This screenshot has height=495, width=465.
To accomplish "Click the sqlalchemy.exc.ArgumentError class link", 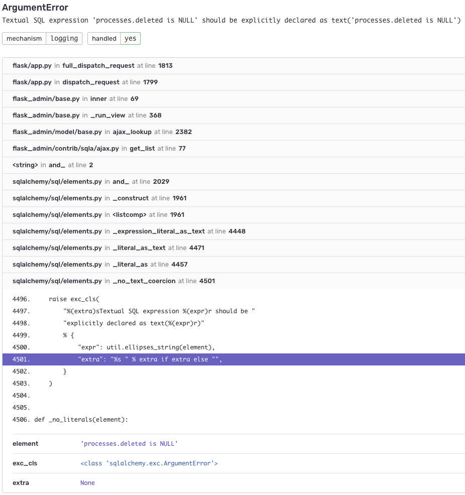I will pyautogui.click(x=149, y=463).
